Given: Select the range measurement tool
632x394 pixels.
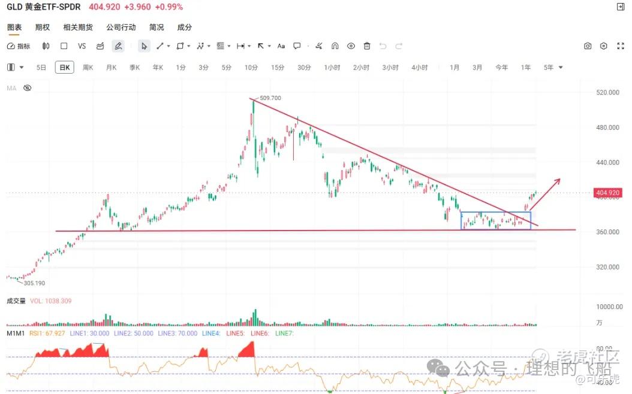Looking at the screenshot, I should [x=240, y=46].
